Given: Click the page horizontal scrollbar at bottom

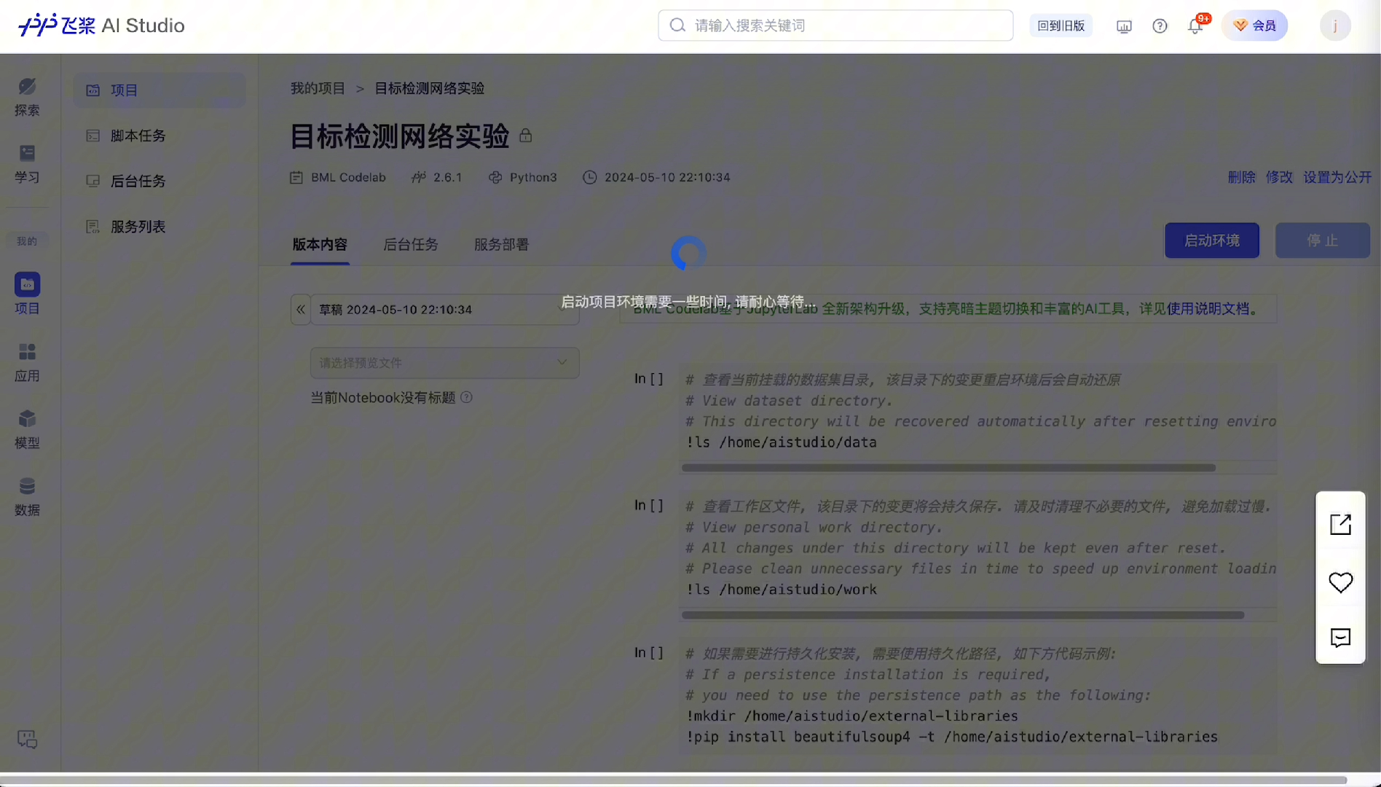Looking at the screenshot, I should [x=674, y=780].
